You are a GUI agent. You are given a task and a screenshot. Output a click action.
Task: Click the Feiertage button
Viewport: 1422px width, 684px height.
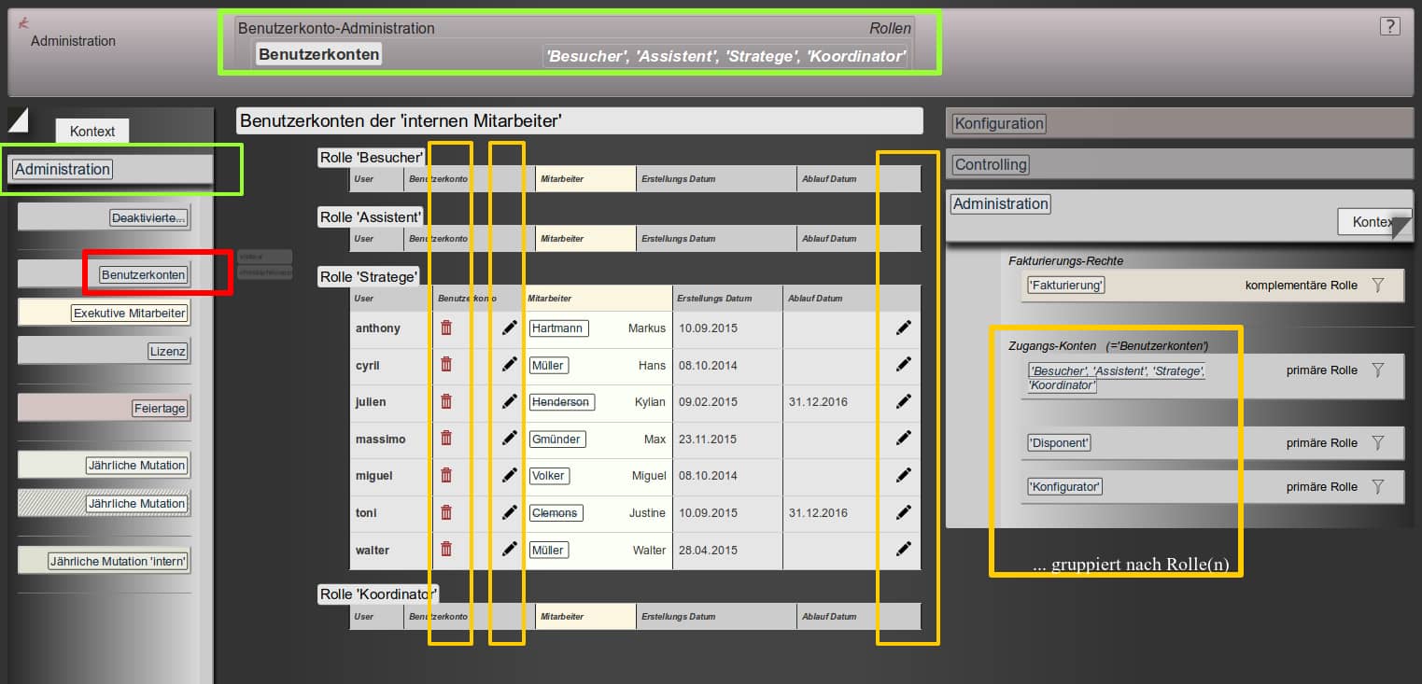(160, 409)
